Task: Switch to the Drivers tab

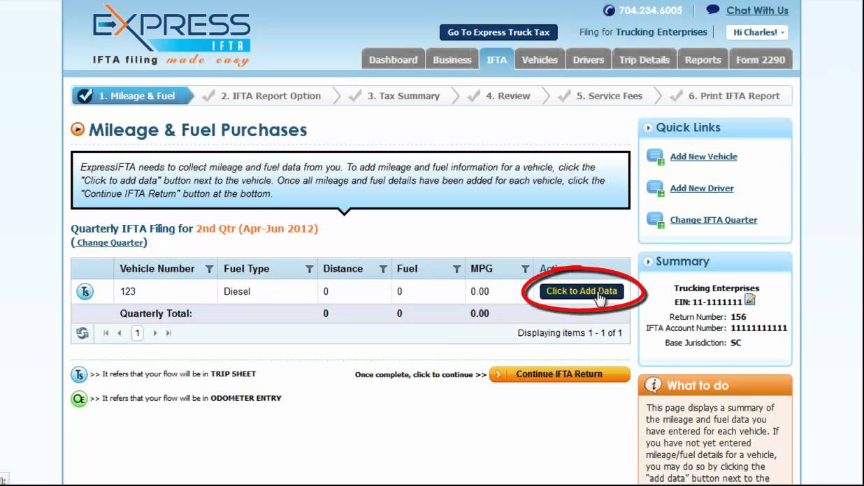Action: pyautogui.click(x=588, y=59)
